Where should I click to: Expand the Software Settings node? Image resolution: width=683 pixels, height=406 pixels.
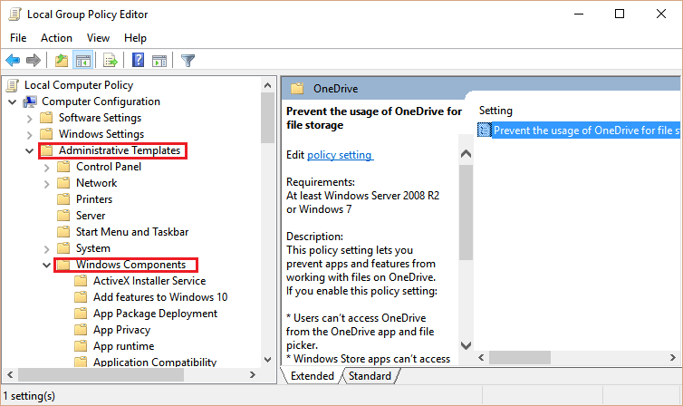tap(29, 119)
